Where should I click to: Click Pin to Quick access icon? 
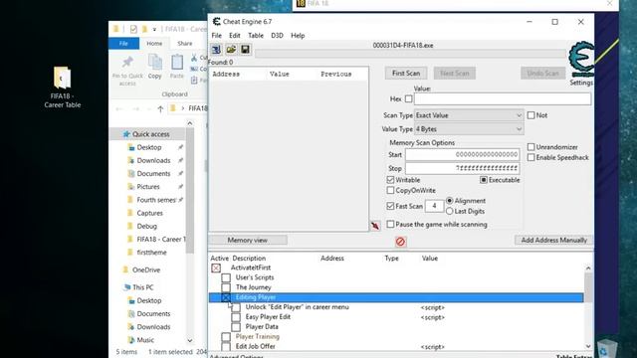127,71
